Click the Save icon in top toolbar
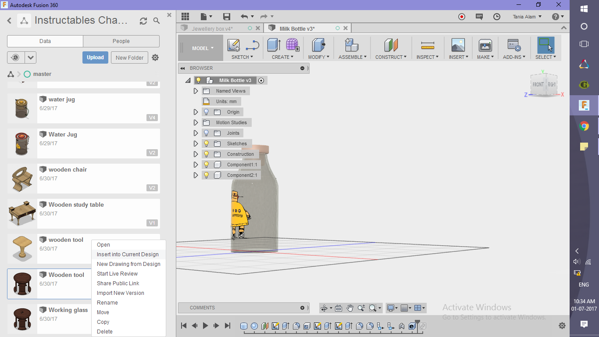 click(227, 17)
